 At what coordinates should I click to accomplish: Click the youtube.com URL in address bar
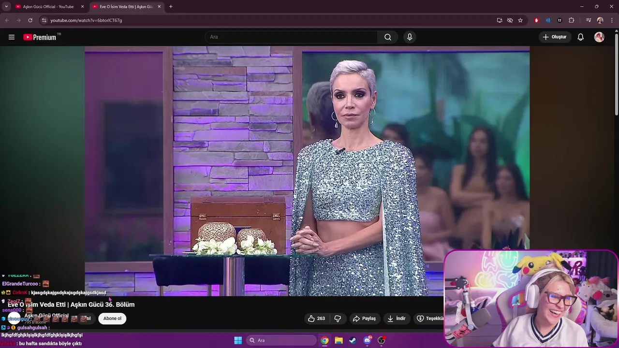point(86,20)
